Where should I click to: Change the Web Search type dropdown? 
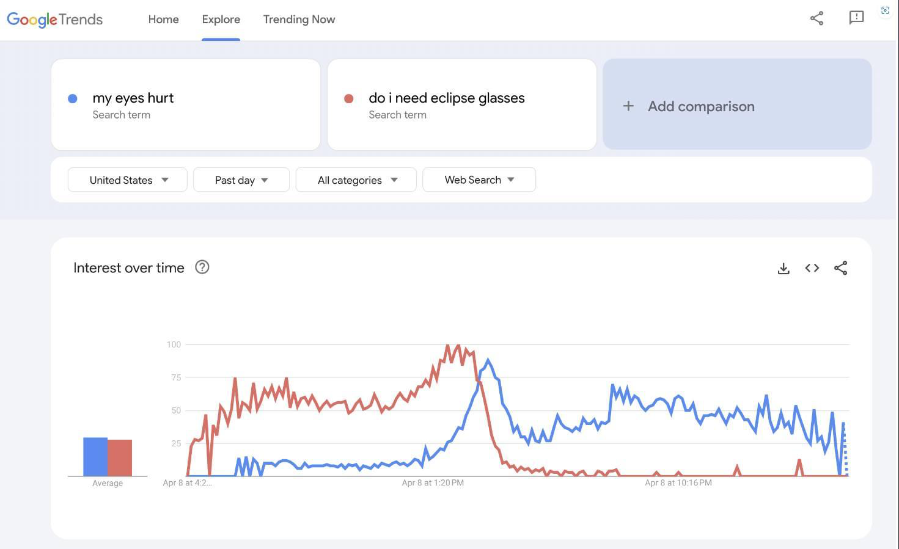point(479,180)
